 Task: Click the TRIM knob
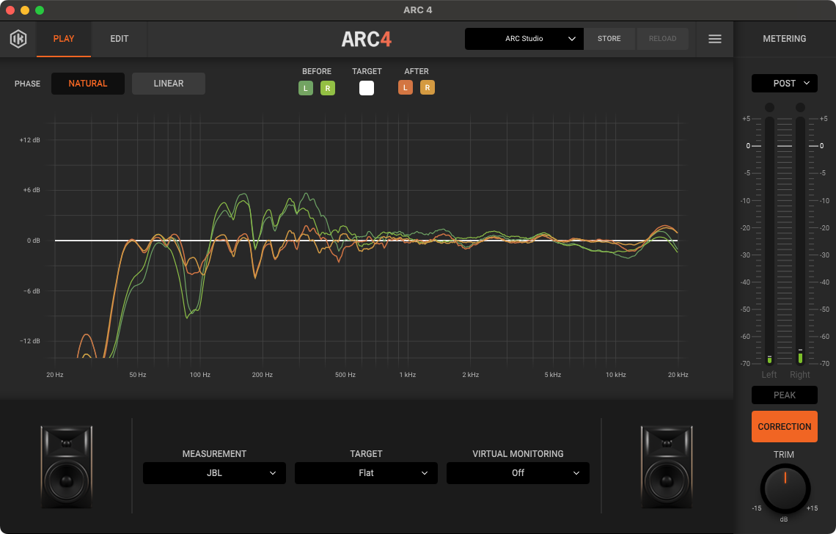click(785, 489)
